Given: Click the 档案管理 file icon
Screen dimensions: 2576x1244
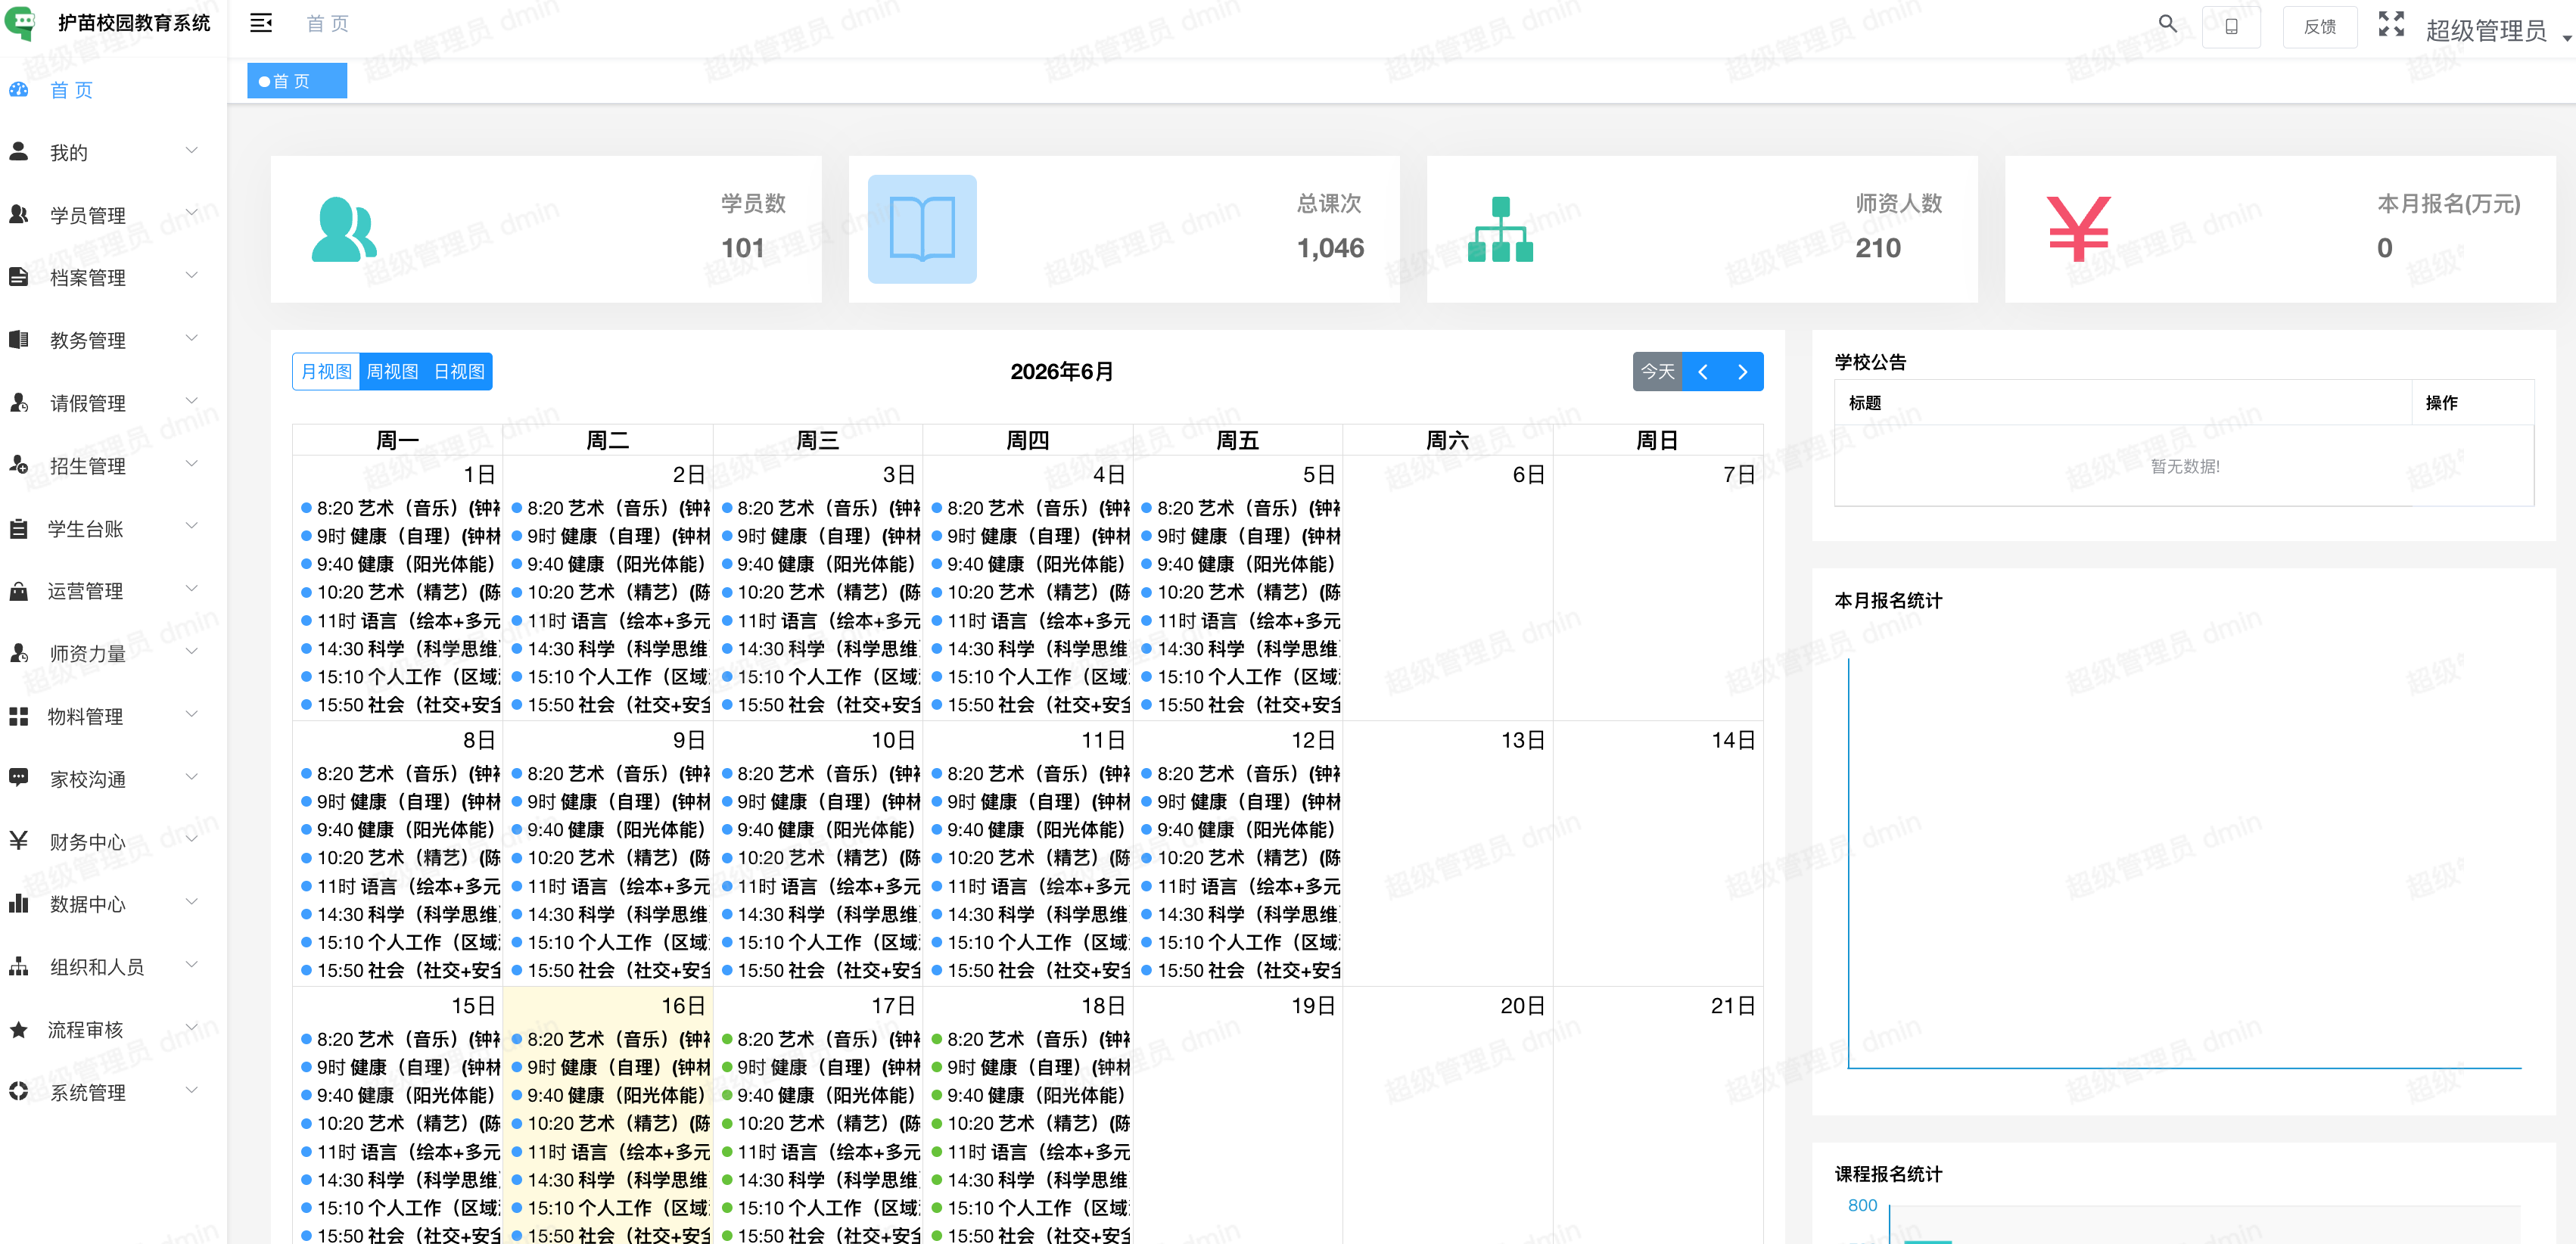Looking at the screenshot, I should click(18, 276).
